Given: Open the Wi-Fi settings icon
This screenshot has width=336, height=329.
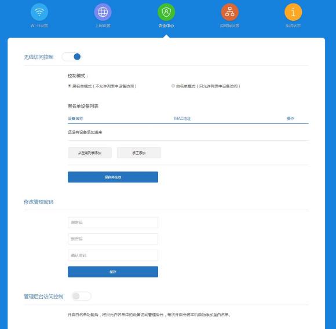Looking at the screenshot, I should tap(39, 12).
